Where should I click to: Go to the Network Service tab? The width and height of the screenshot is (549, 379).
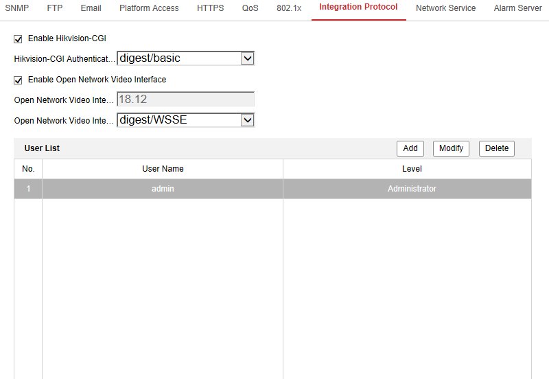(445, 8)
